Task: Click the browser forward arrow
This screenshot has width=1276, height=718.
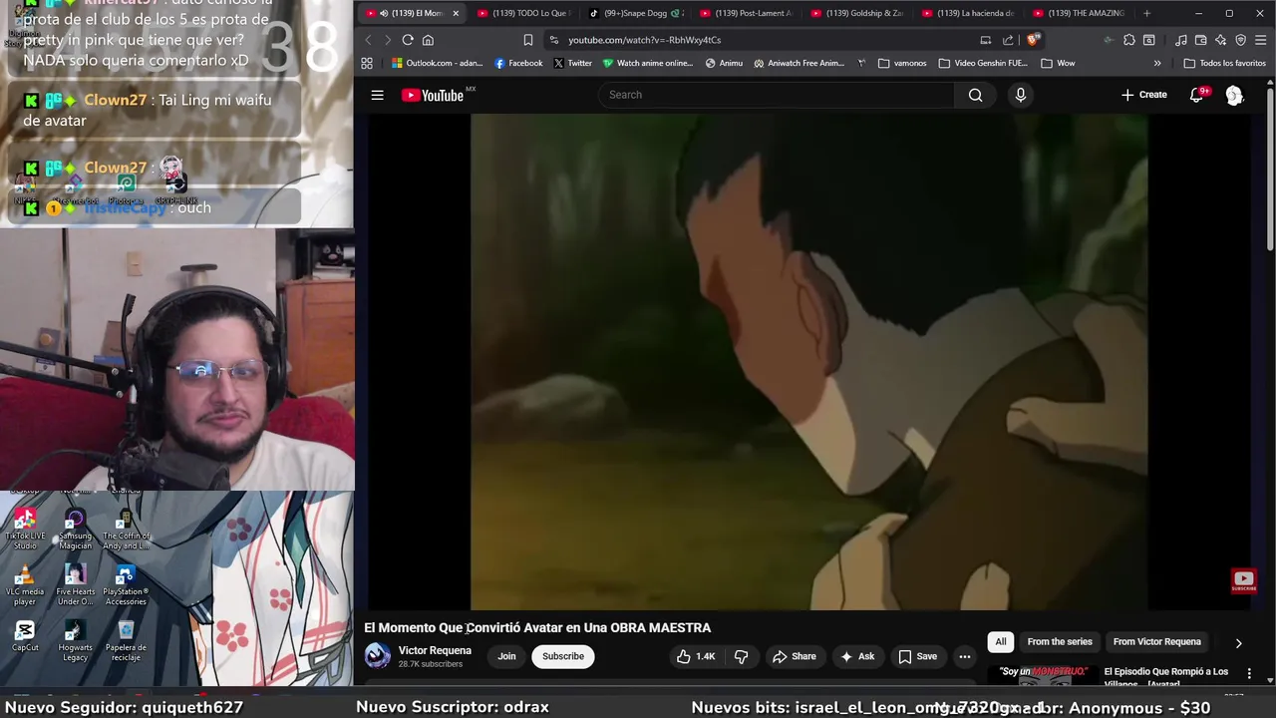Action: 387,40
